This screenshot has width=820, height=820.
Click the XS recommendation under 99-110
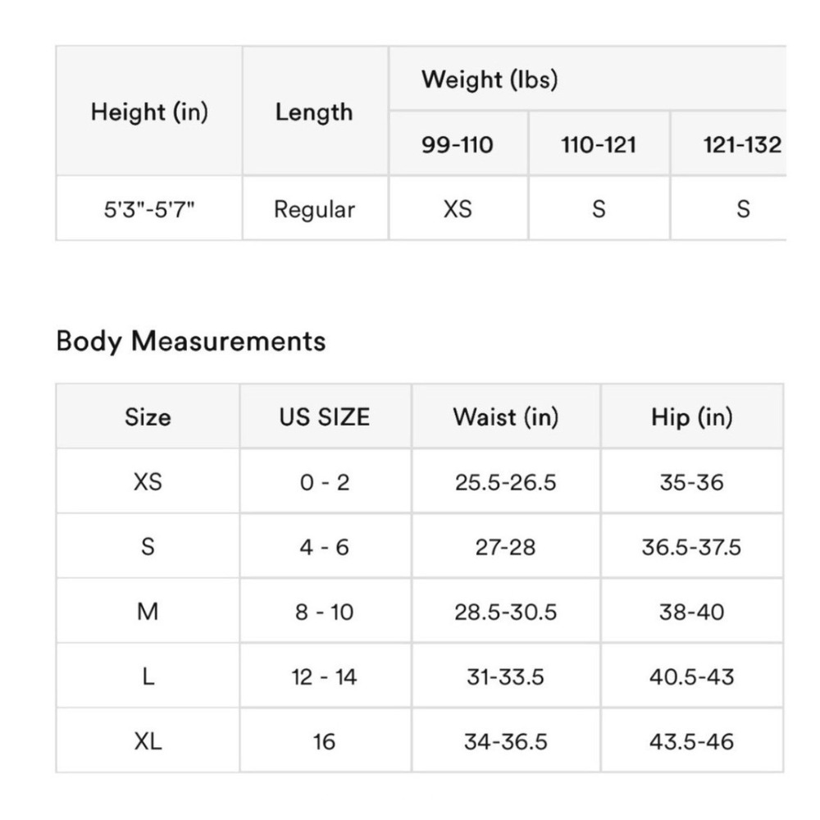point(458,208)
